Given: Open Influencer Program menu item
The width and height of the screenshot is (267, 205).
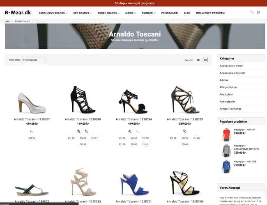Looking at the screenshot, I should pyautogui.click(x=210, y=13).
